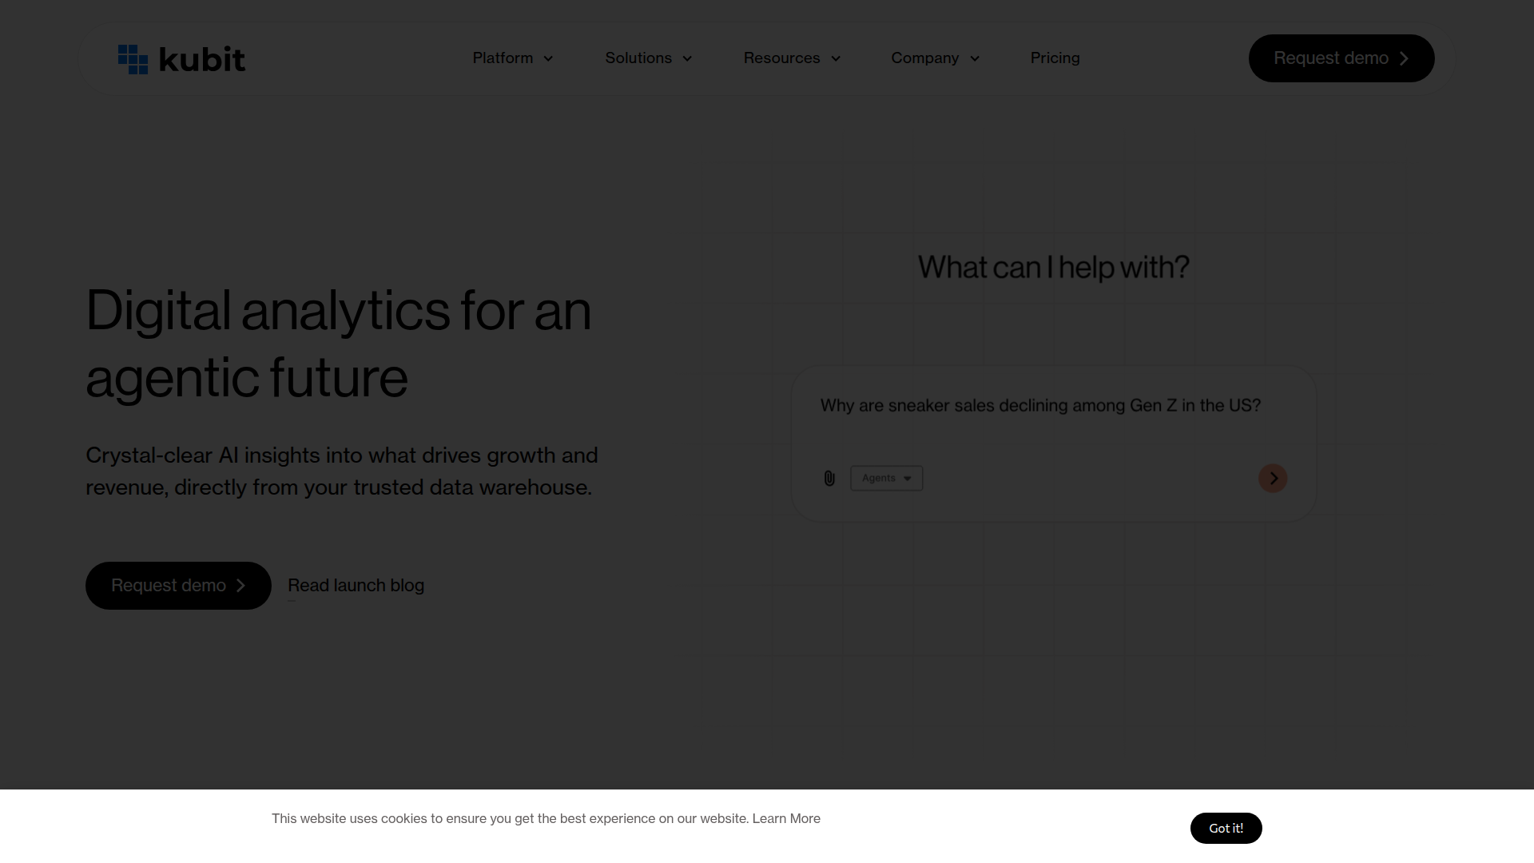Click the sneaker sales prompt text field

[x=1039, y=406]
